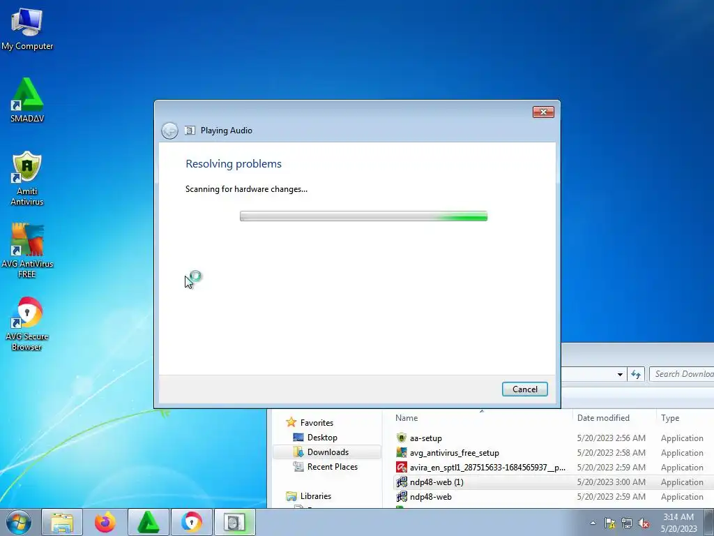Viewport: 714px width, 536px height.
Task: Click the aa-setup file icon
Action: point(401,438)
